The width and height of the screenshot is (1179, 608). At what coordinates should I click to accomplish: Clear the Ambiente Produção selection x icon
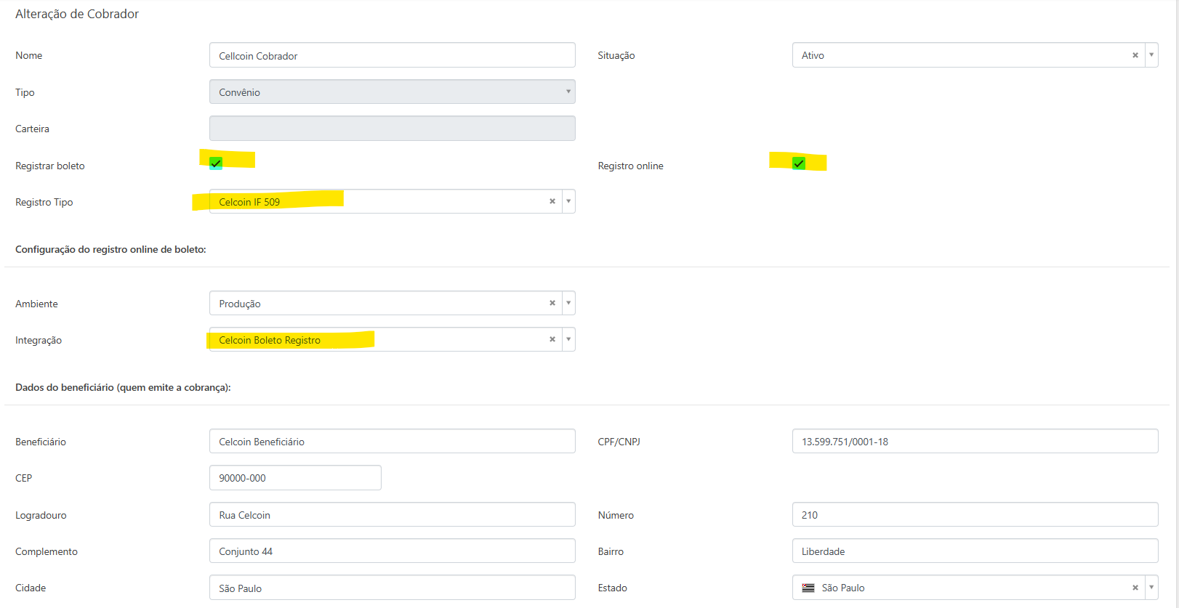click(552, 303)
